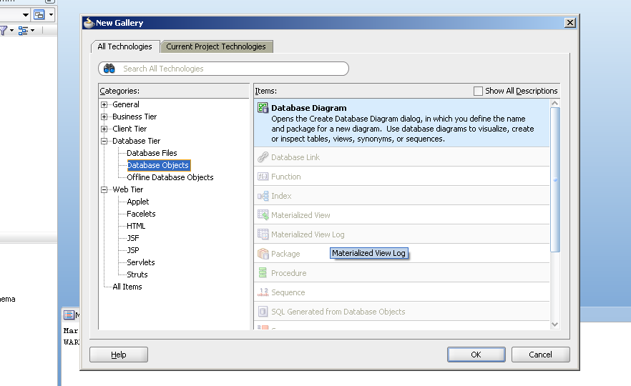Click the SQL Generated from Database Objects icon
Viewport: 631px width, 386px height.
(263, 312)
